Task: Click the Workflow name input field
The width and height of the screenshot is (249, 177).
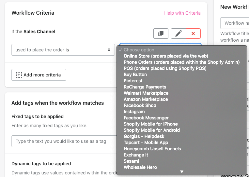Action: pyautogui.click(x=235, y=23)
